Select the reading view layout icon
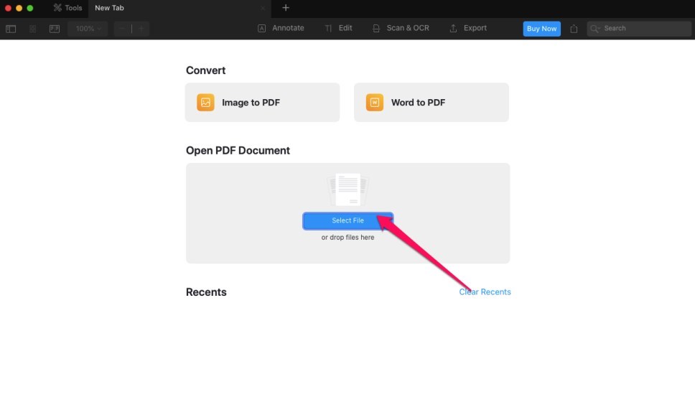 point(53,29)
